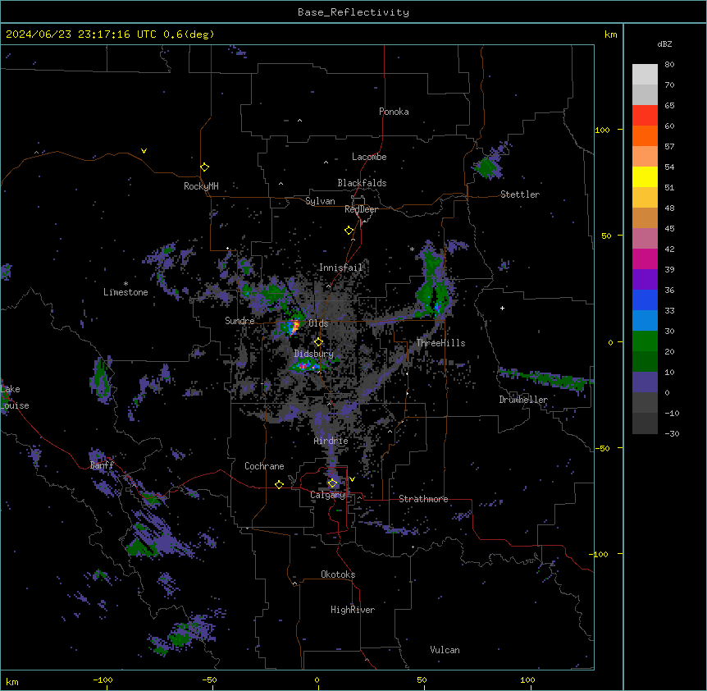Click the Ponoka city label
This screenshot has height=691, width=707.
tap(394, 112)
